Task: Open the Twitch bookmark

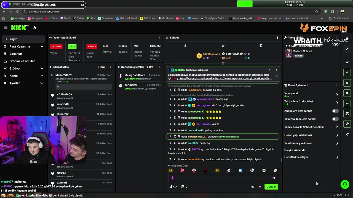Action: (x=65, y=18)
